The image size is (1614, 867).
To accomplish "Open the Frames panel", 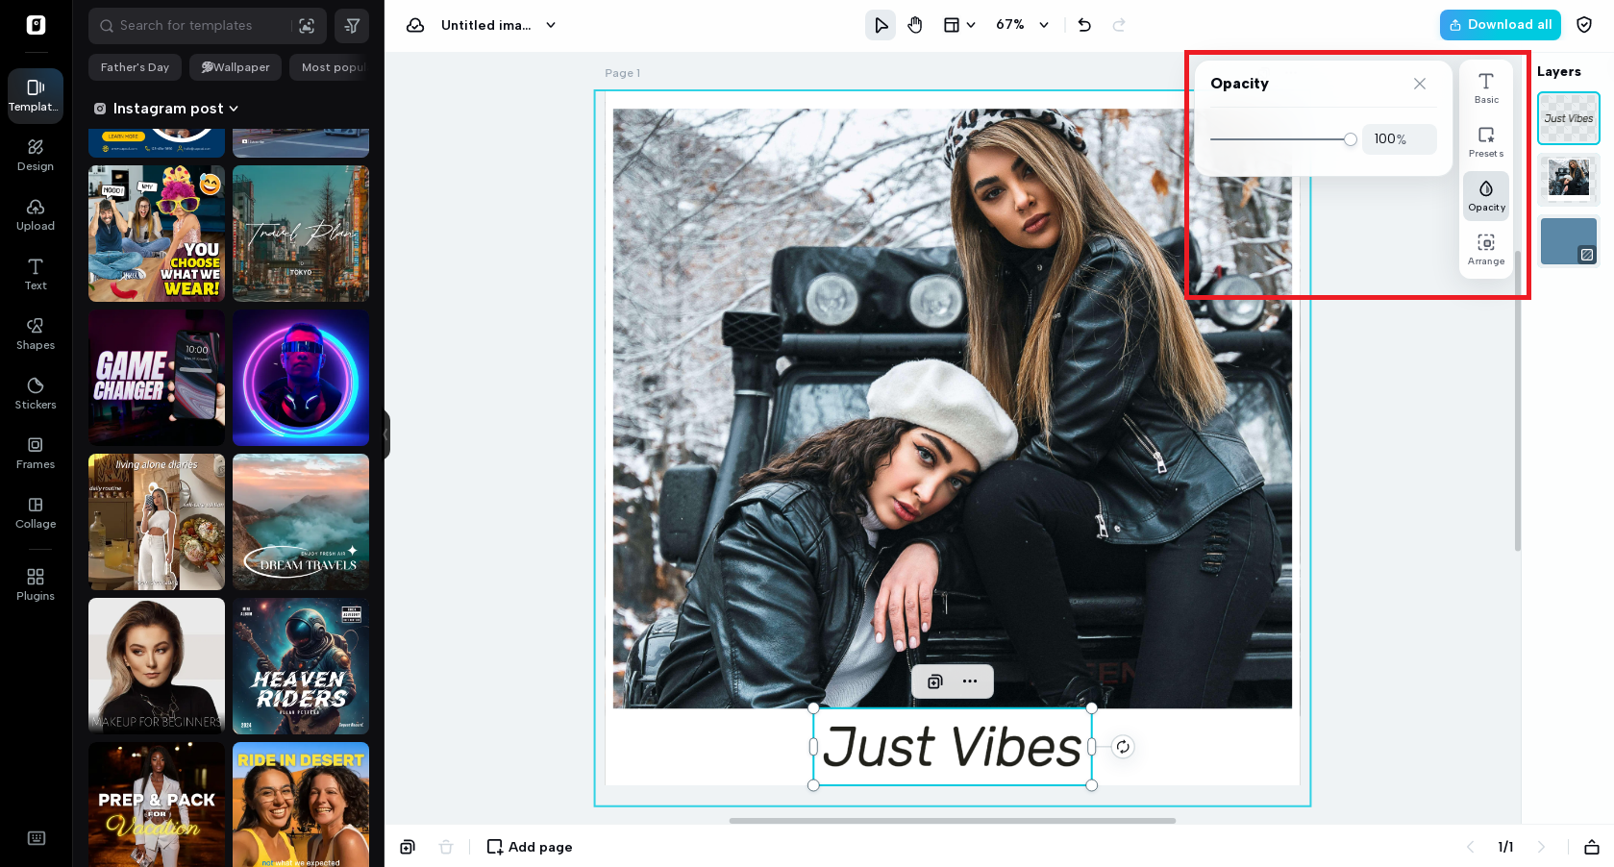I will click(x=36, y=454).
